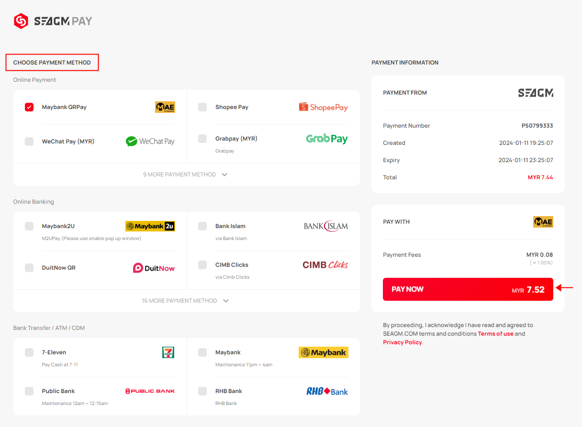
Task: Click the MAE logo beside Maybank QRPay
Action: coord(165,107)
